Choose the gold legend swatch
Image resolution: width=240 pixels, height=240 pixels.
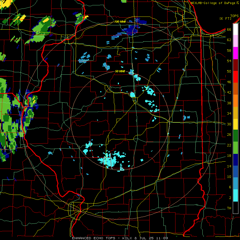[235, 113]
